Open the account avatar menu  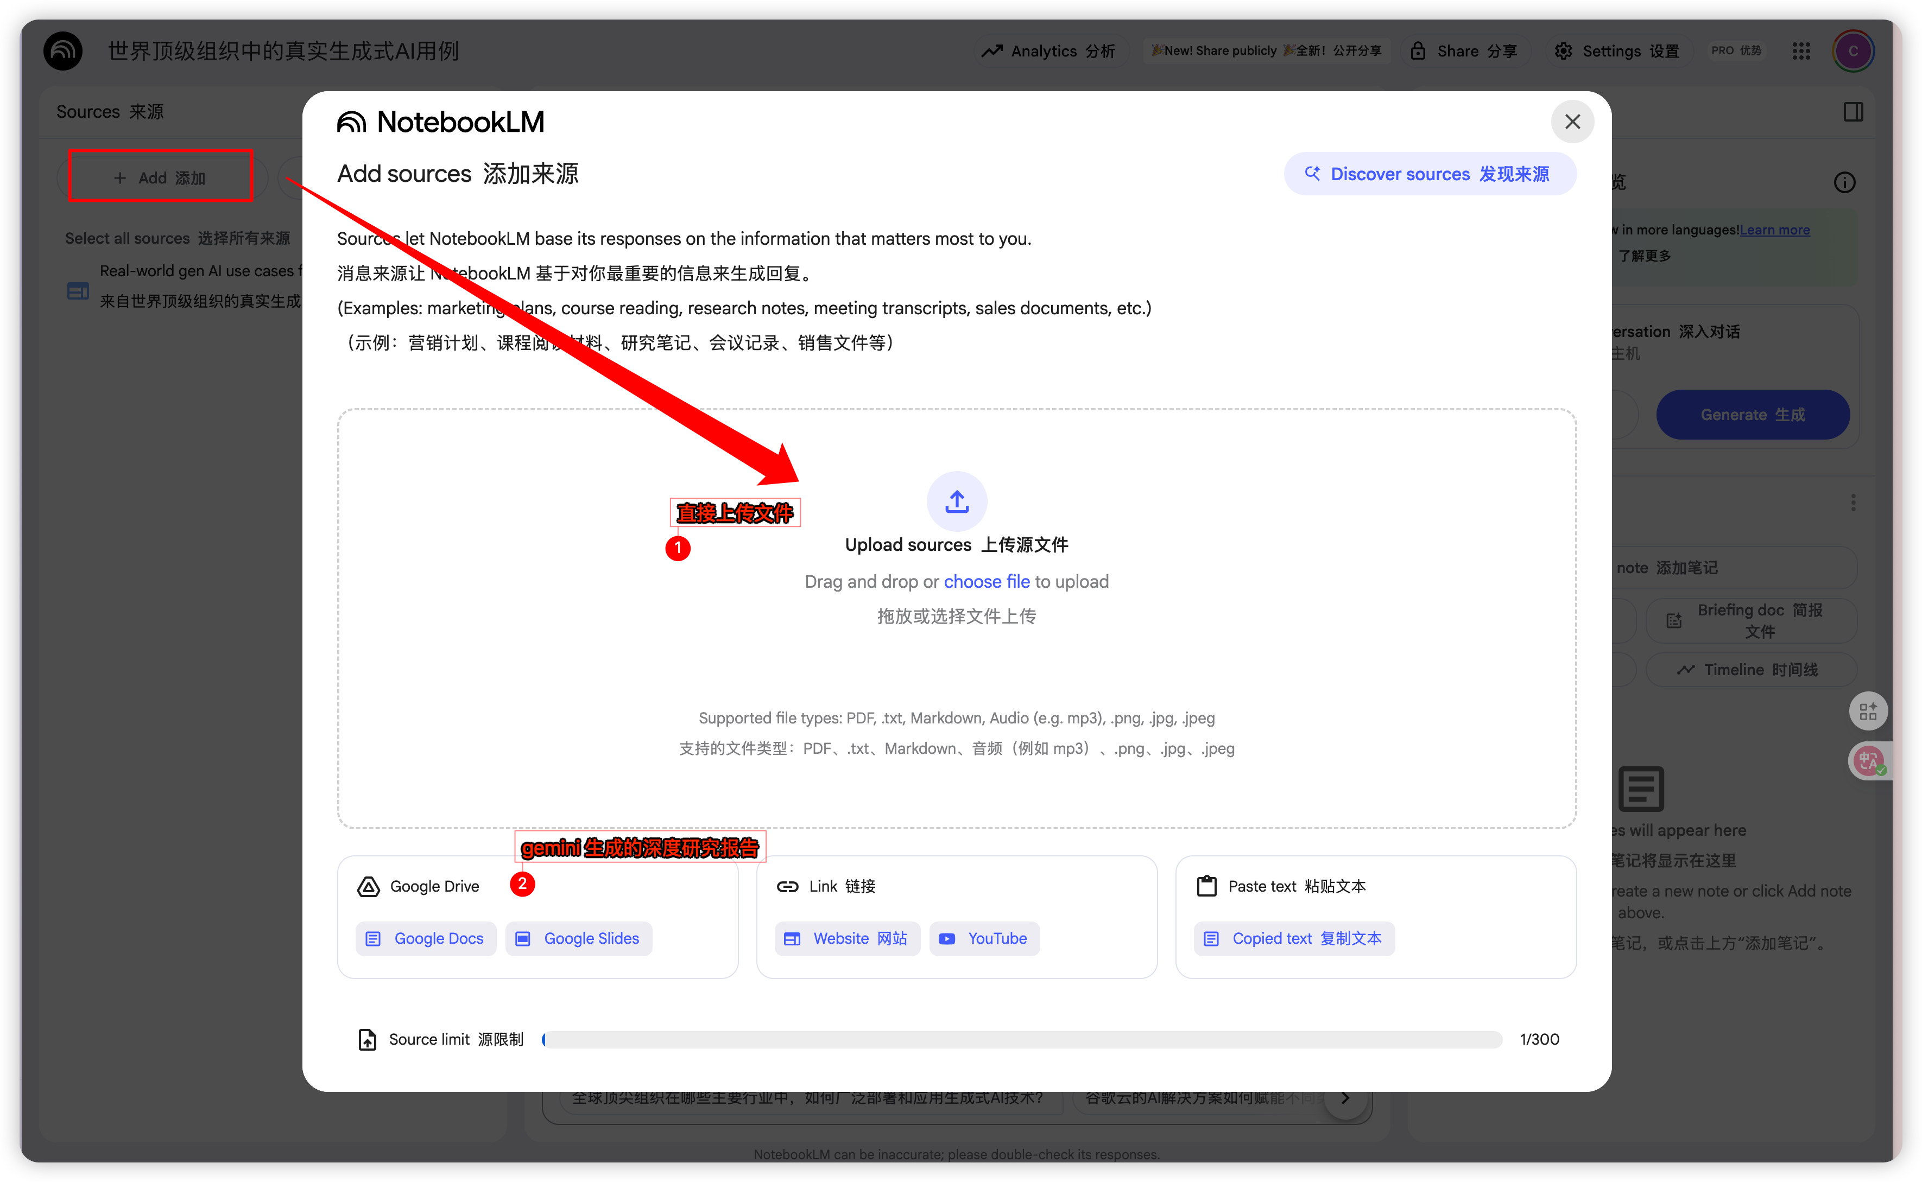click(x=1853, y=51)
